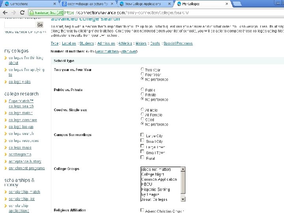This screenshot has height=213, width=284.
Task: Close the My Colleges tab
Action: click(x=227, y=4)
